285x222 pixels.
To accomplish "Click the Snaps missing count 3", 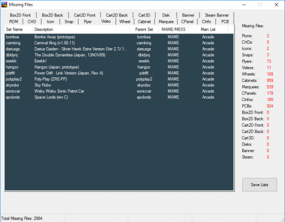I will (x=268, y=55).
